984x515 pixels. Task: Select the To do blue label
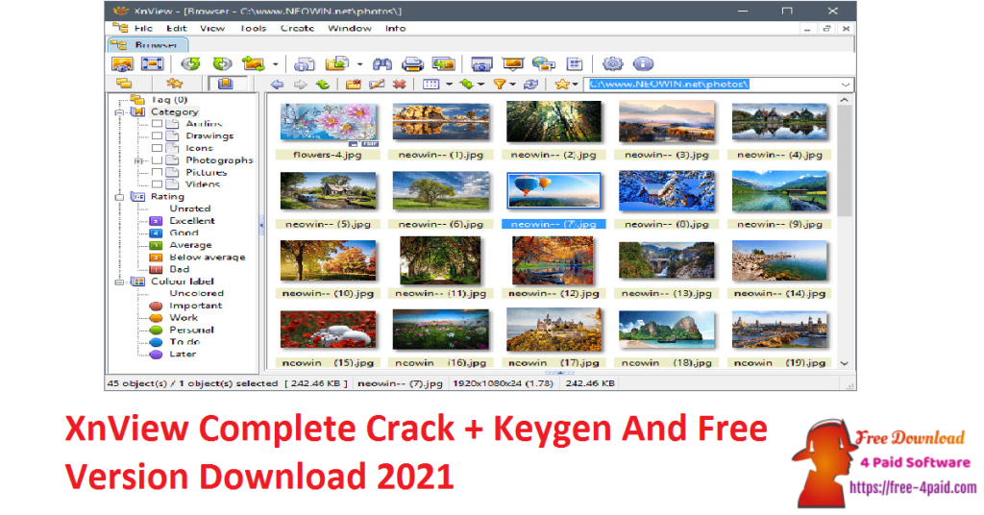[184, 342]
